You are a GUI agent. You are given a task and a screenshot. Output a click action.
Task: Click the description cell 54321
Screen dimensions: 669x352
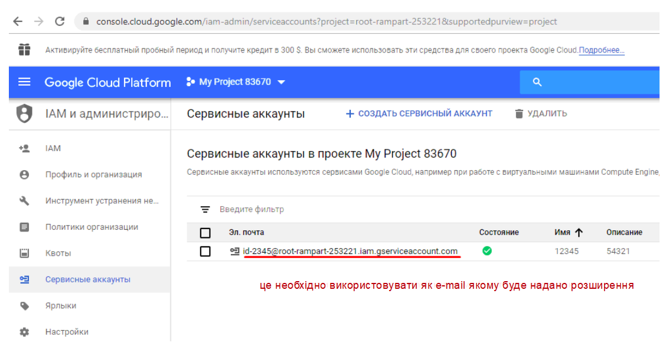[x=618, y=252]
